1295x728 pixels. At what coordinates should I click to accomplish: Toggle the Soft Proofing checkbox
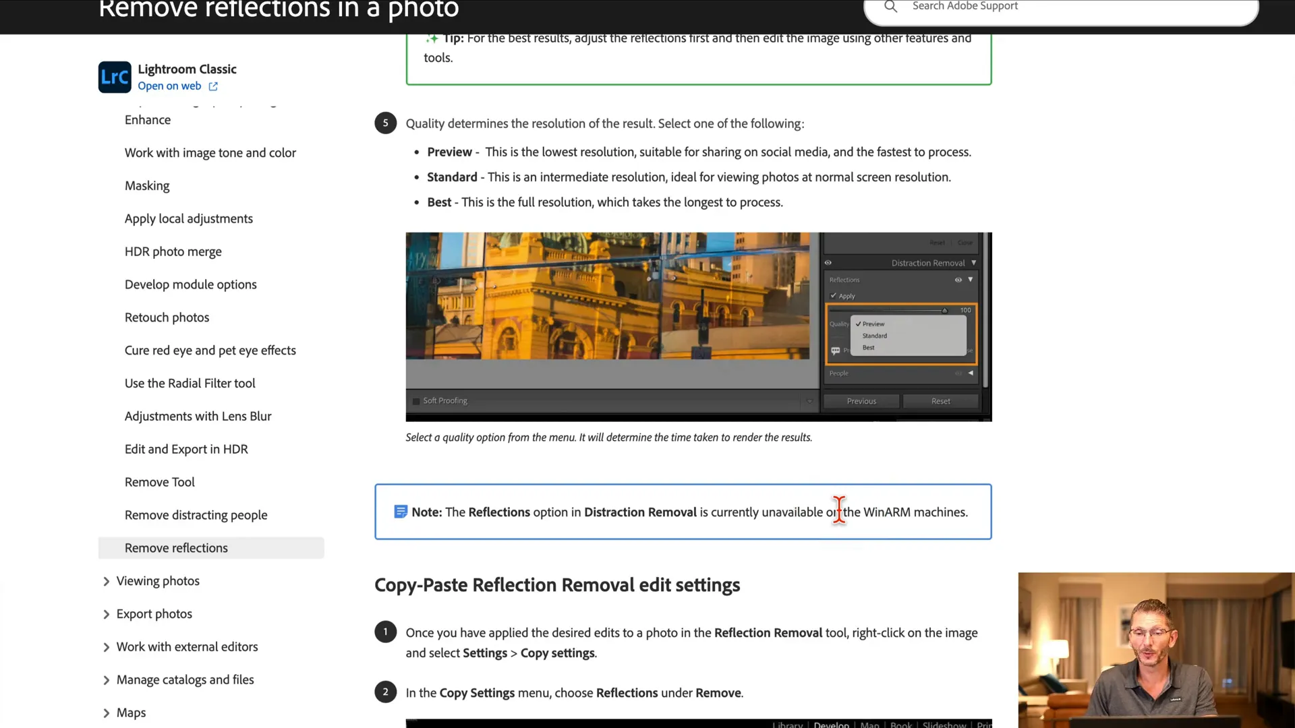click(416, 401)
